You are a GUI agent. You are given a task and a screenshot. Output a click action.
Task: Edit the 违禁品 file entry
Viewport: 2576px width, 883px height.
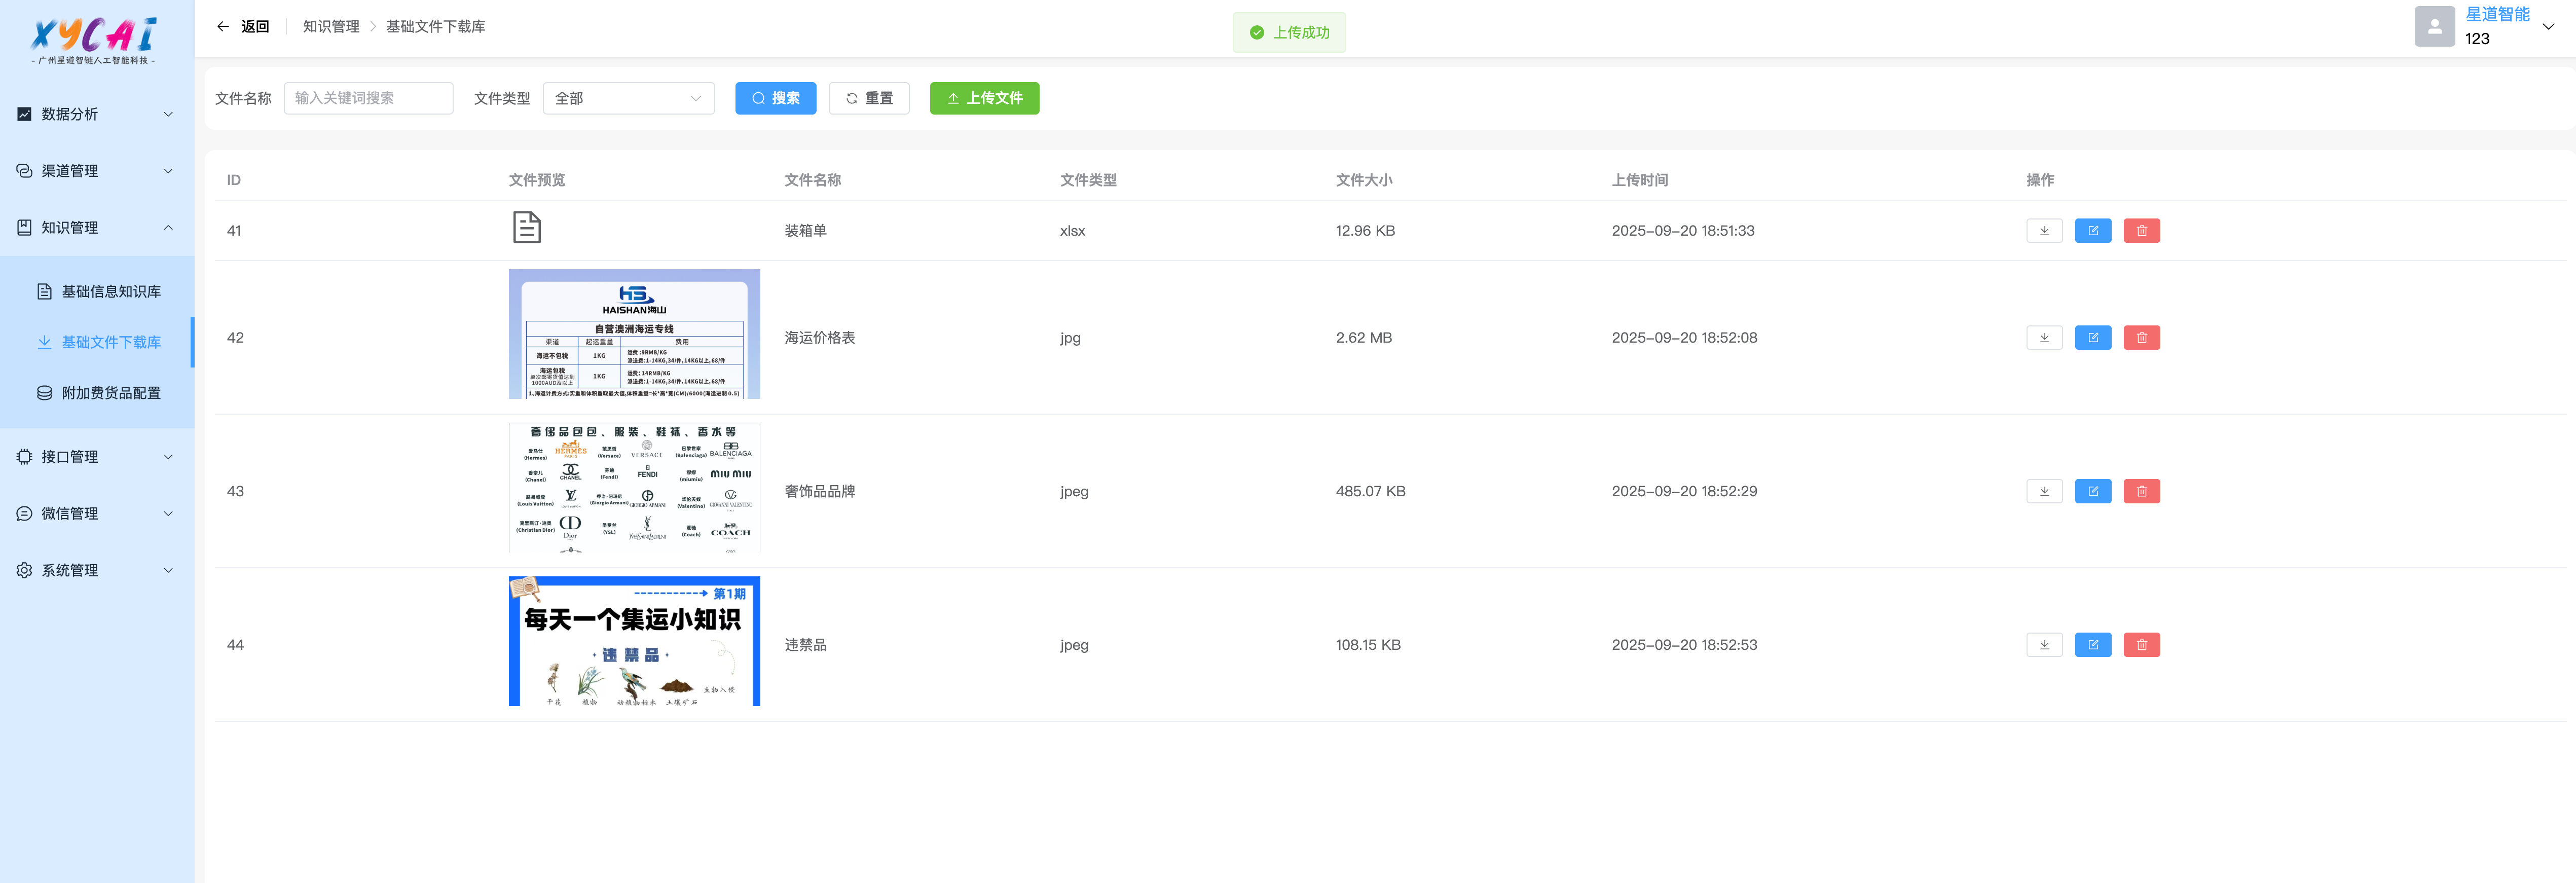(x=2092, y=645)
